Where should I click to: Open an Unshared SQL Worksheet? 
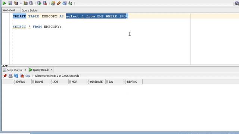(x=53, y=3)
